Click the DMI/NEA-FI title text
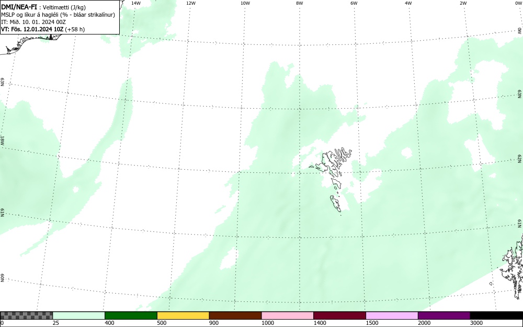Image resolution: width=523 pixels, height=327 pixels. click(x=19, y=7)
